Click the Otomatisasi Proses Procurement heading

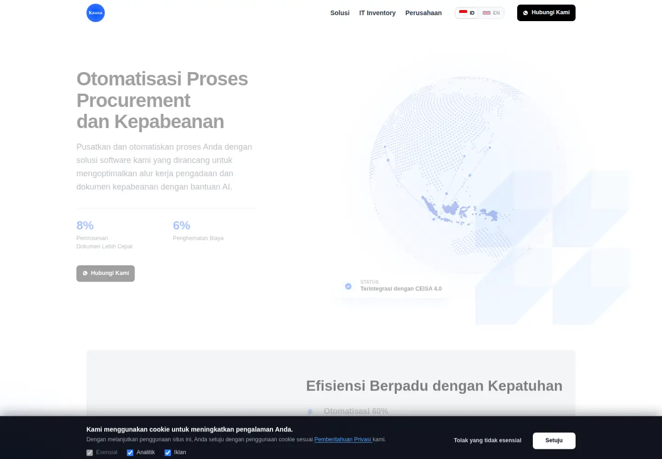(x=162, y=100)
